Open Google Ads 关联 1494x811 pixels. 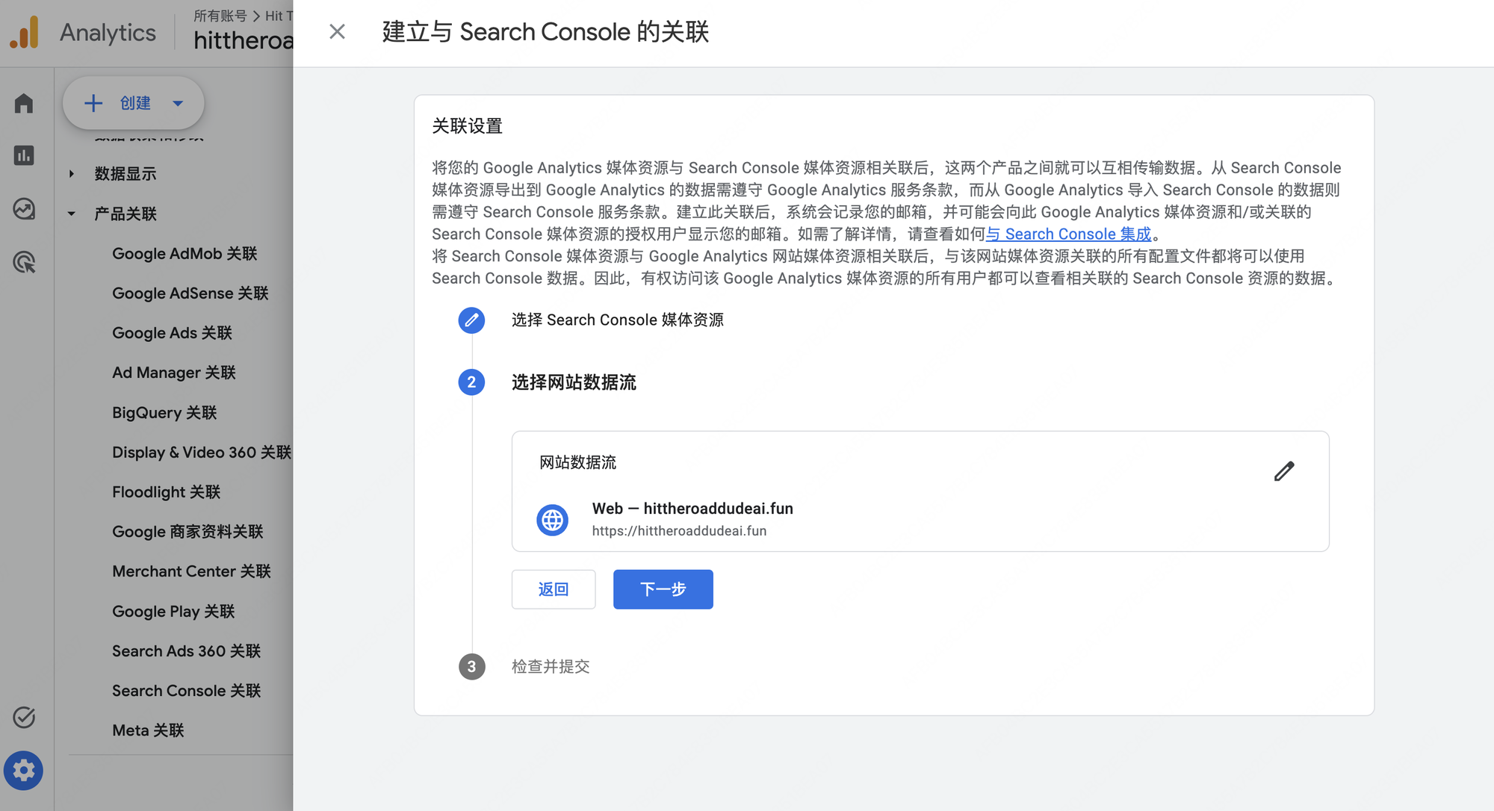pos(172,333)
